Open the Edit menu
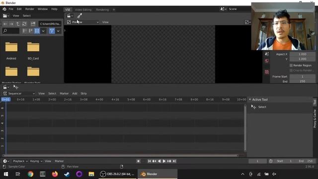Viewport: 318px width, 179px height. (x=19, y=9)
